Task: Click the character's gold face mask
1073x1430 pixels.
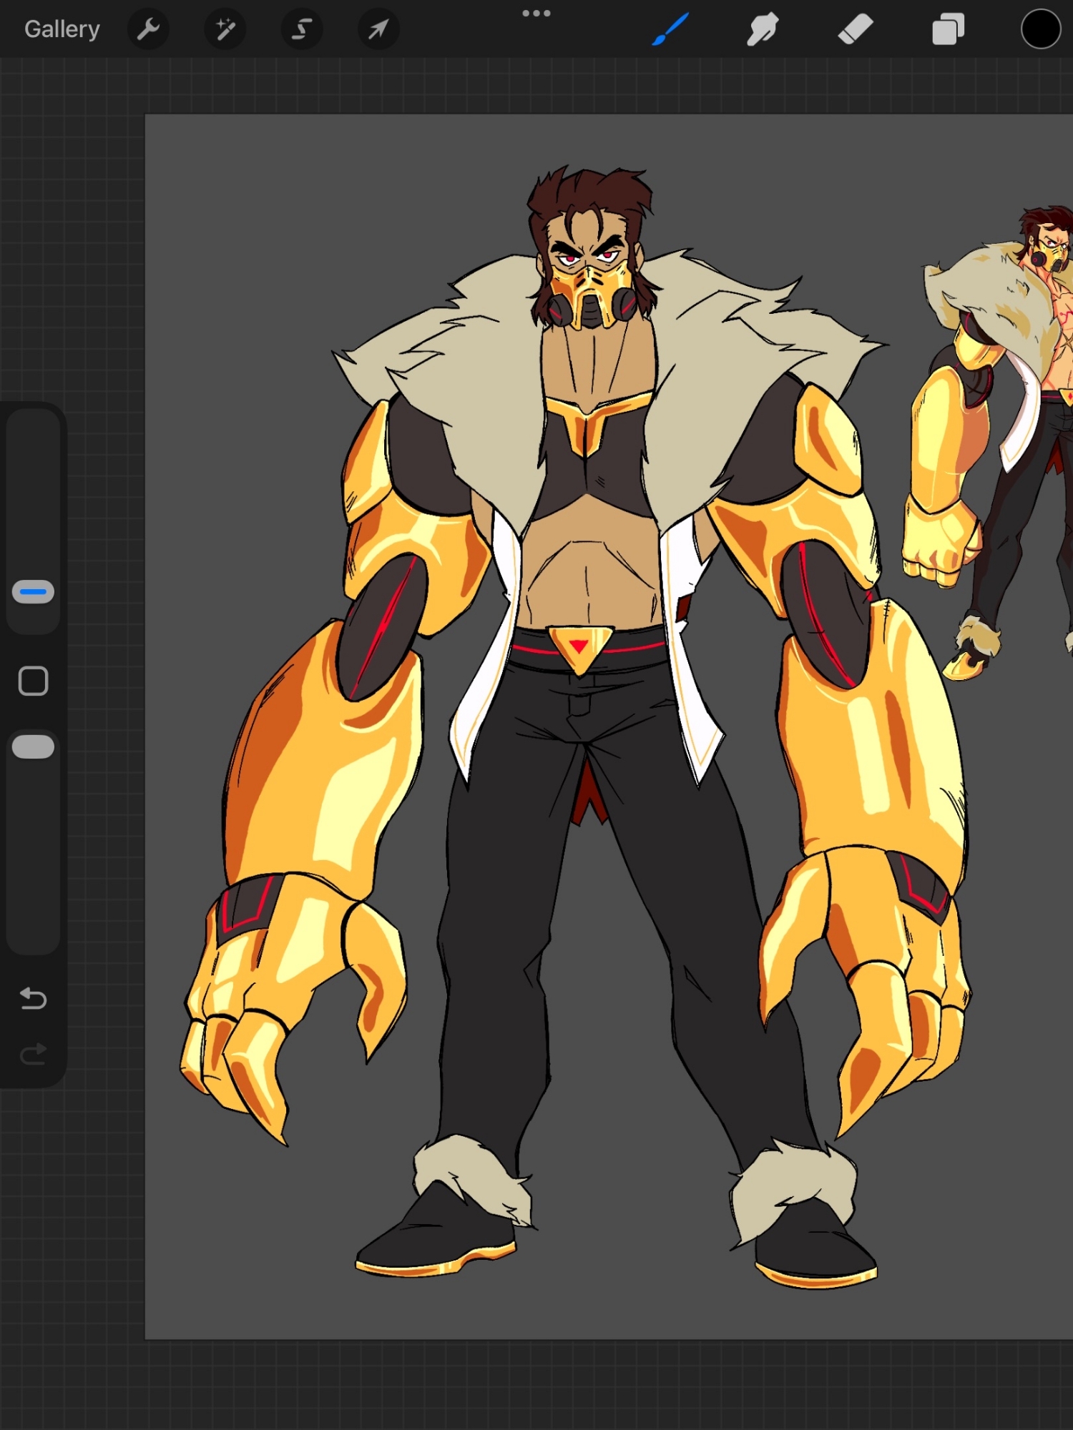Action: click(591, 295)
